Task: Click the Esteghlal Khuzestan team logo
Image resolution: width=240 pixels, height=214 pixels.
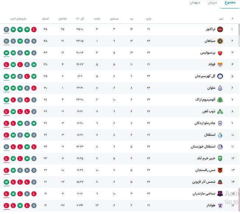Action: point(220,147)
